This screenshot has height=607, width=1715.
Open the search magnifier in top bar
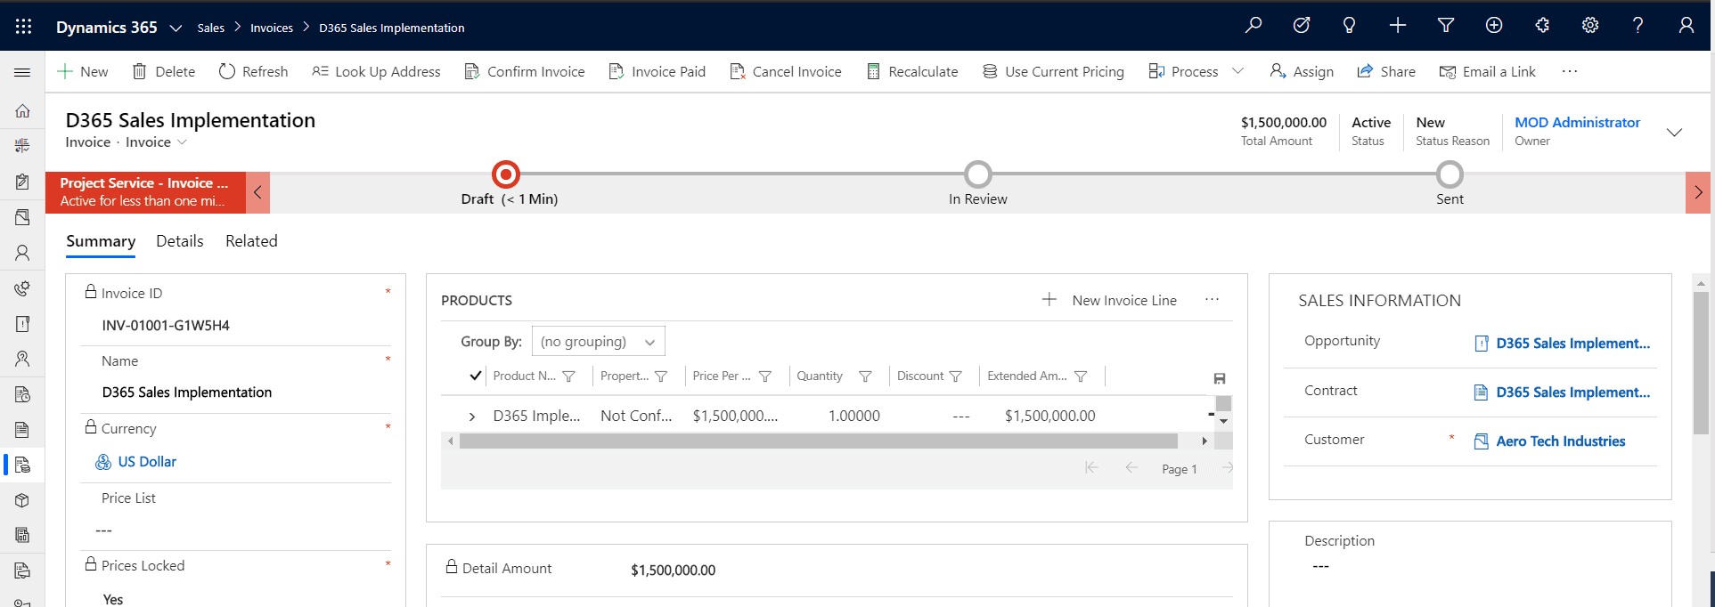[1254, 26]
